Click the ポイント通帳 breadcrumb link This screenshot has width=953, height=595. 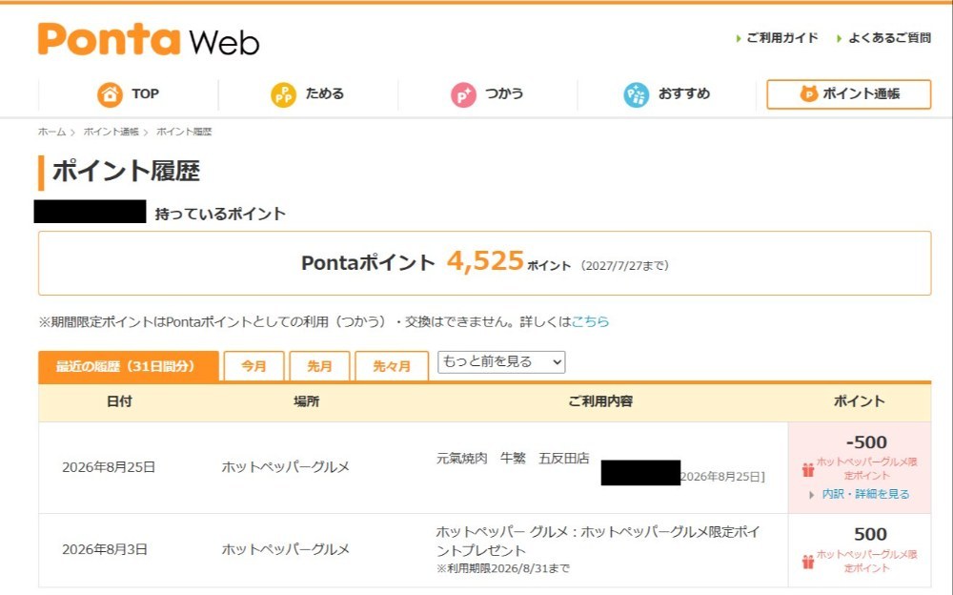click(112, 132)
